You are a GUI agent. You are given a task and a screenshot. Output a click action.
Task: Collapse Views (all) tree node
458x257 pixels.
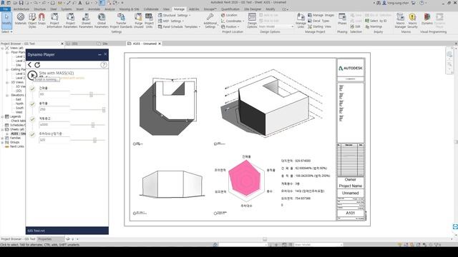[x=3, y=48]
